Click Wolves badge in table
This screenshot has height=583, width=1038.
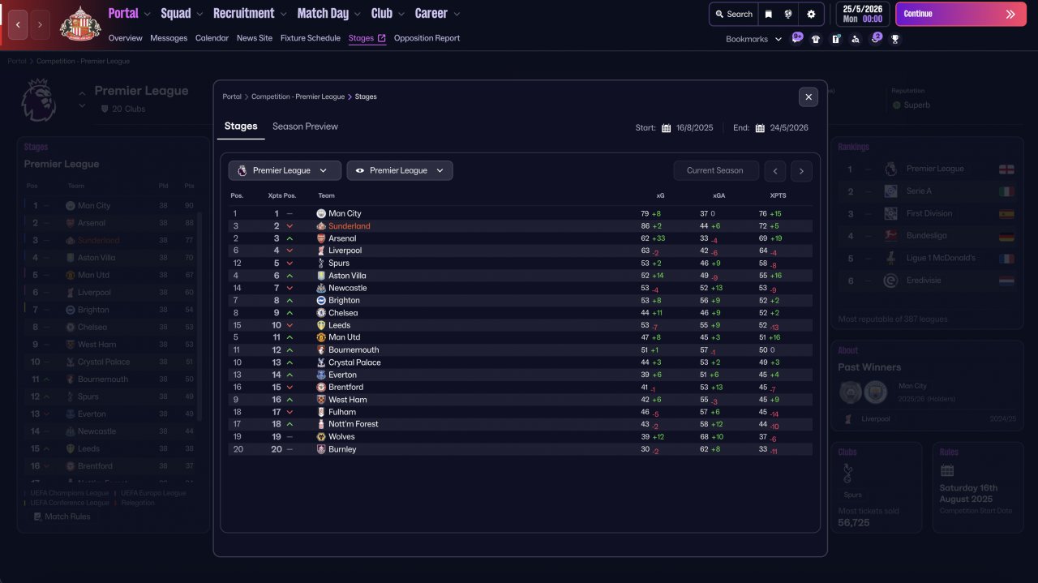click(321, 437)
